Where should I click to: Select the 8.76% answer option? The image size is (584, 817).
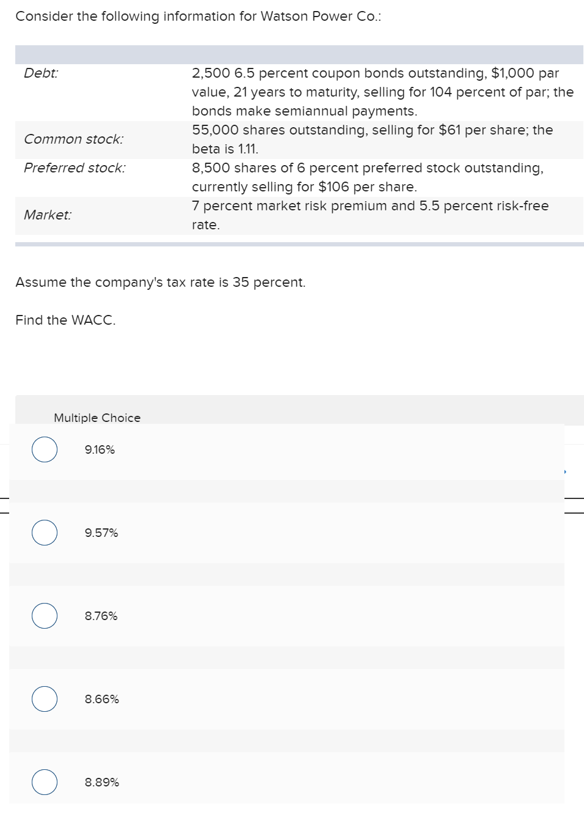[43, 616]
